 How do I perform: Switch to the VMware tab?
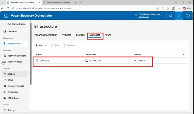[67, 35]
